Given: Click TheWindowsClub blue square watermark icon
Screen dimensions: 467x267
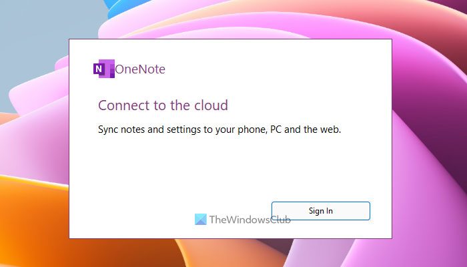Looking at the screenshot, I should (x=200, y=220).
